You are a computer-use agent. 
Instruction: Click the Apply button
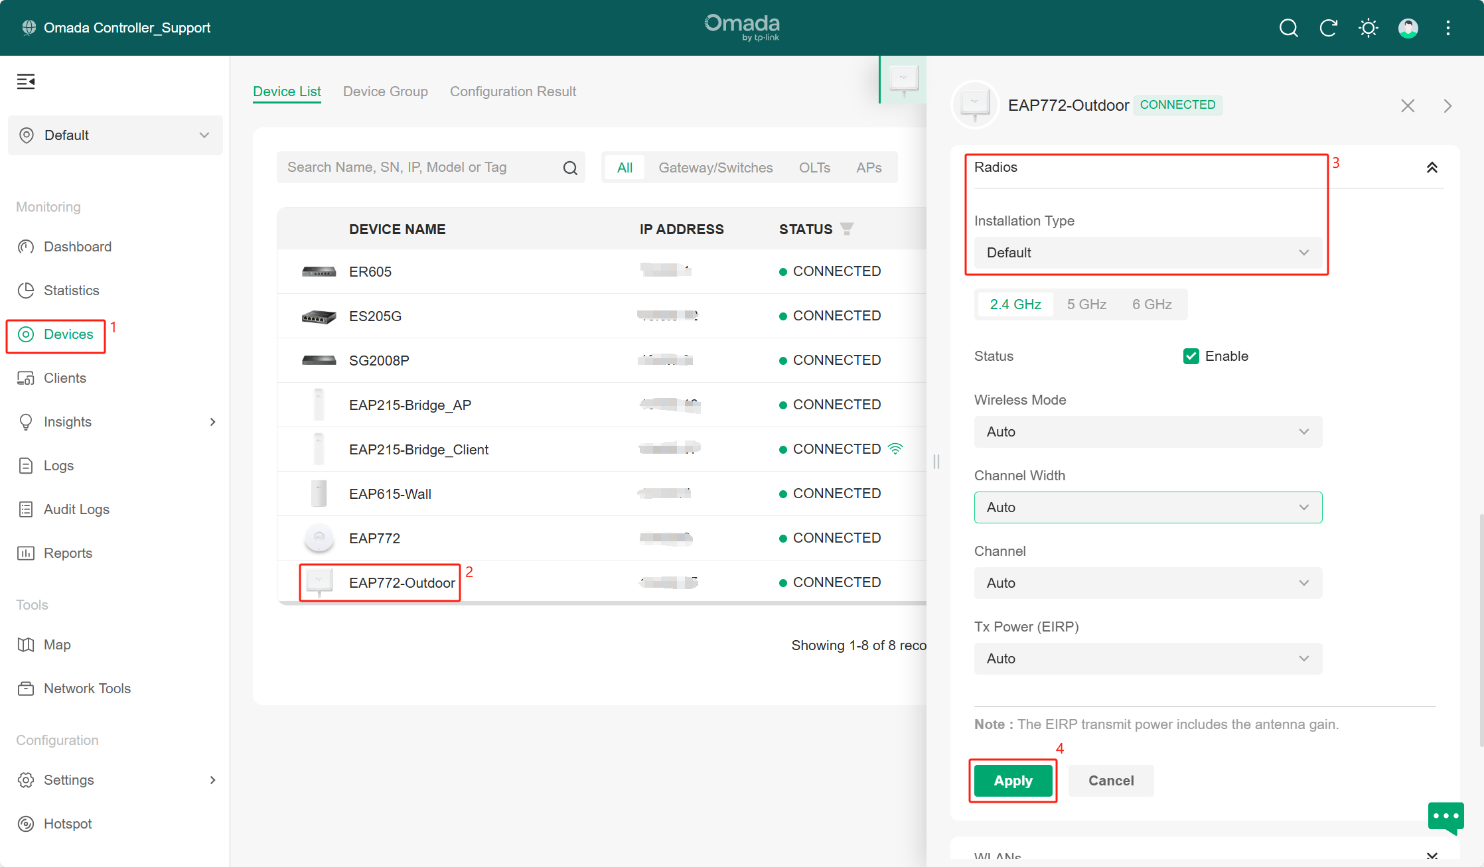point(1013,781)
